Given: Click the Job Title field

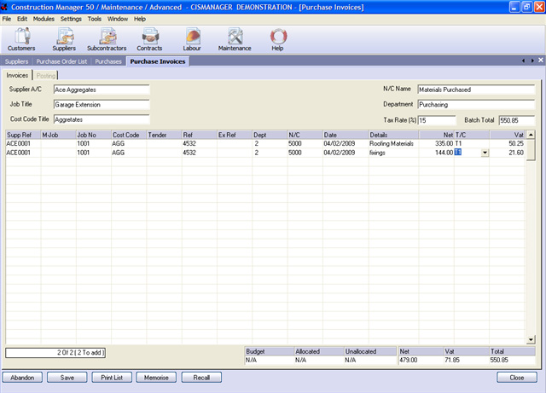Looking at the screenshot, I should click(102, 104).
